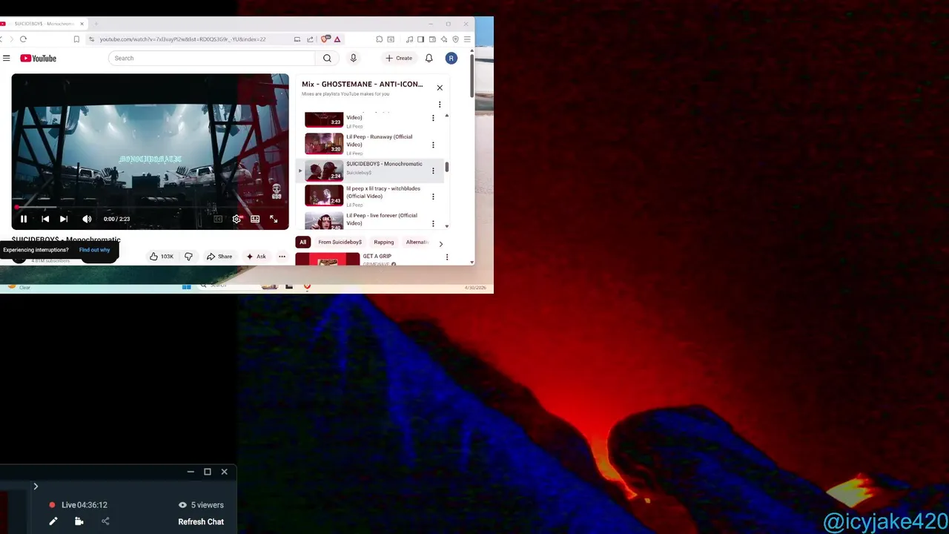This screenshot has height=534, width=949.
Task: Click the camera icon in stream window
Action: coord(79,521)
